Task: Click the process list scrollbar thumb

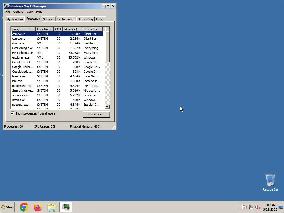Action: (107, 47)
